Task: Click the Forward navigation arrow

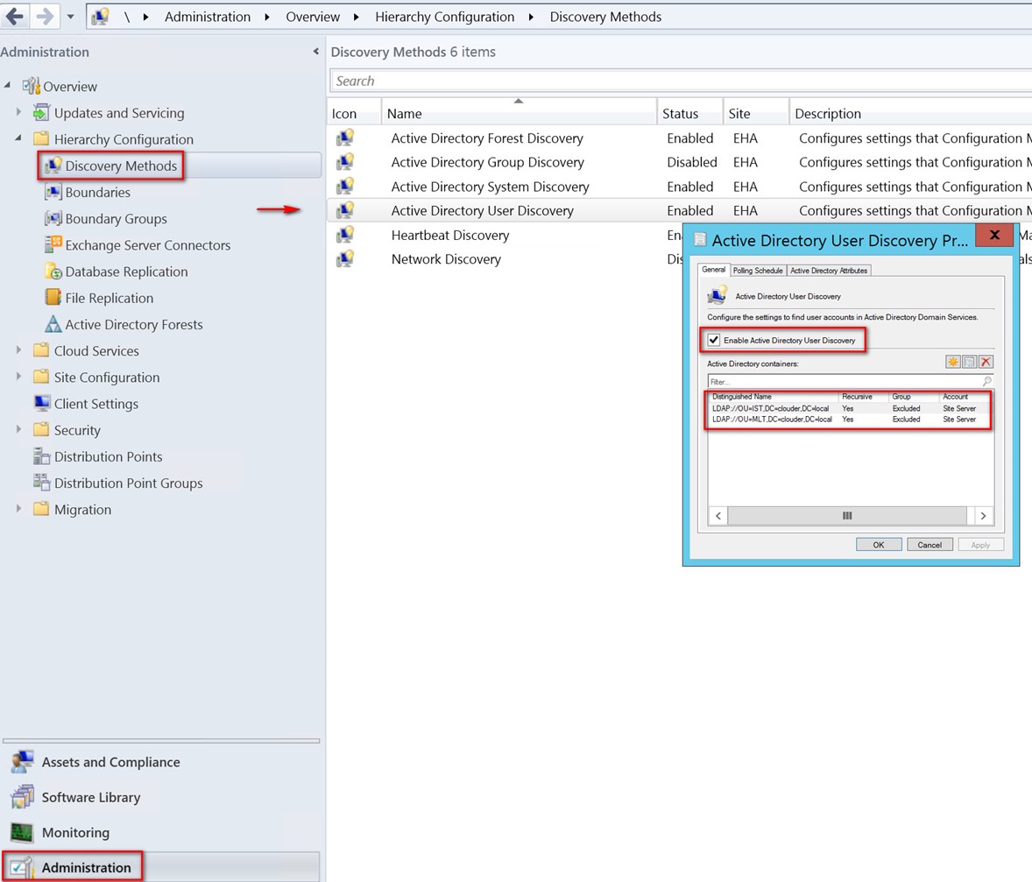Action: click(x=44, y=16)
